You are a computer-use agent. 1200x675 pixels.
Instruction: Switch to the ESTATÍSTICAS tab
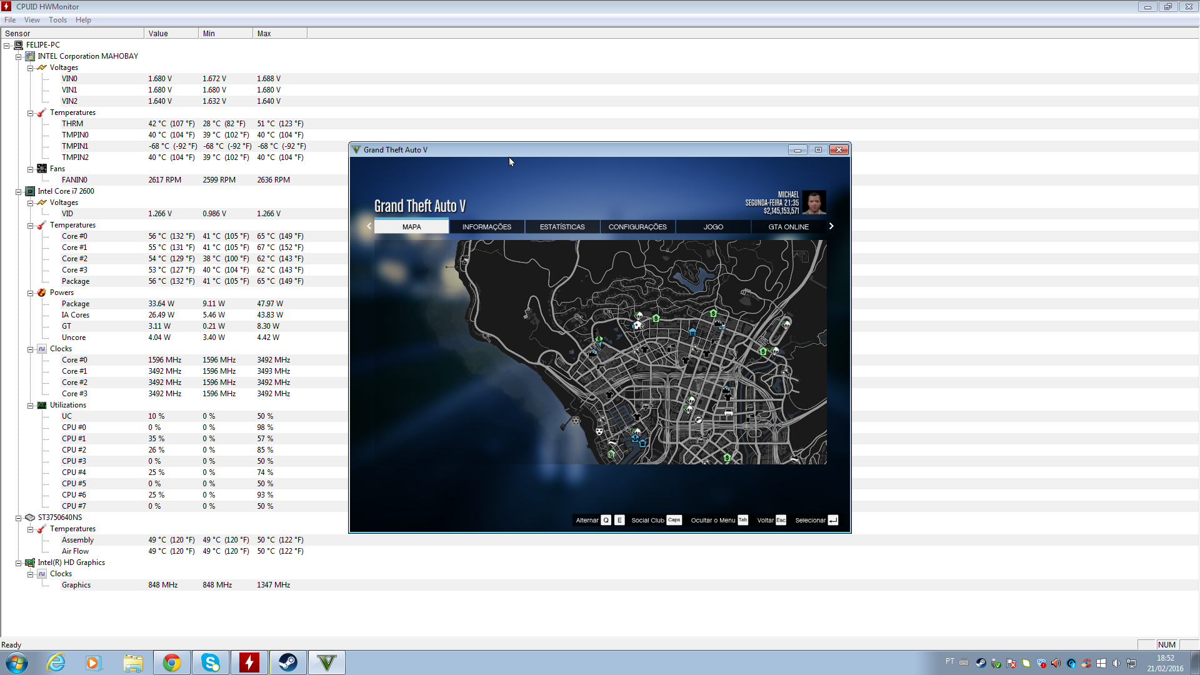click(562, 227)
